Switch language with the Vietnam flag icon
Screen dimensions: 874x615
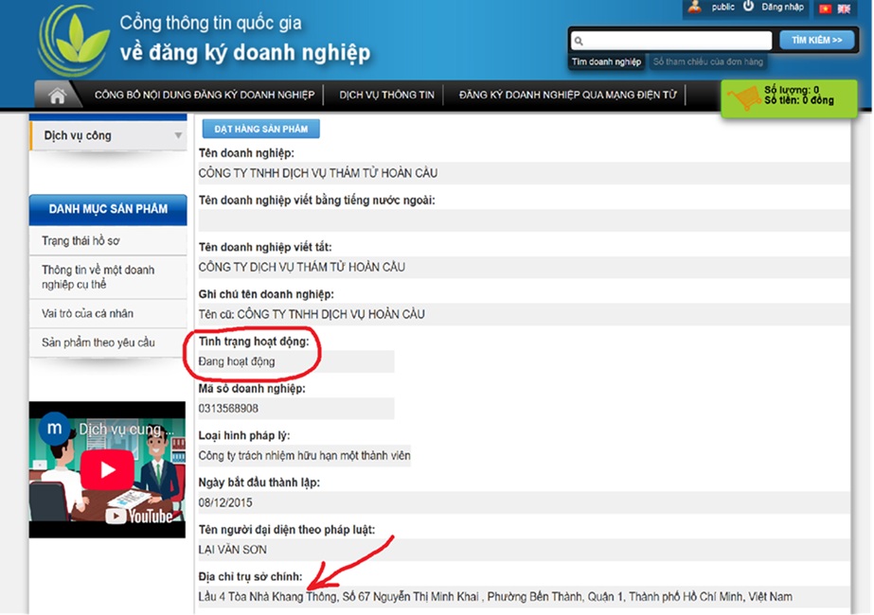coord(825,9)
